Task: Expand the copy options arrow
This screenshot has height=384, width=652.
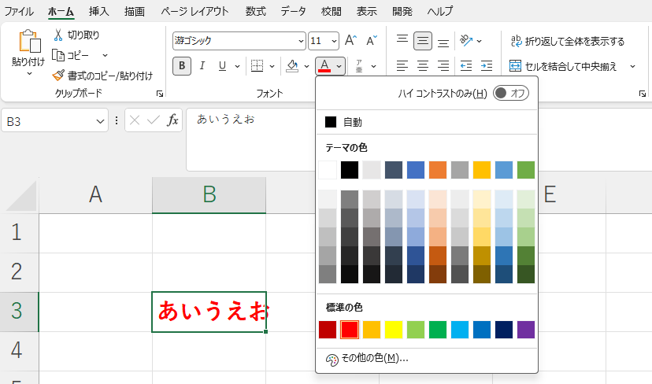Action: (105, 55)
